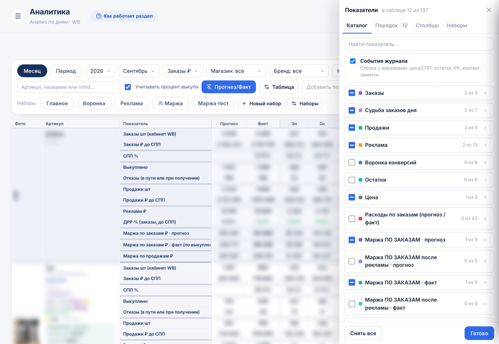Switch to the Порядок · 12 tab
The image size is (499, 344).
[x=391, y=25]
